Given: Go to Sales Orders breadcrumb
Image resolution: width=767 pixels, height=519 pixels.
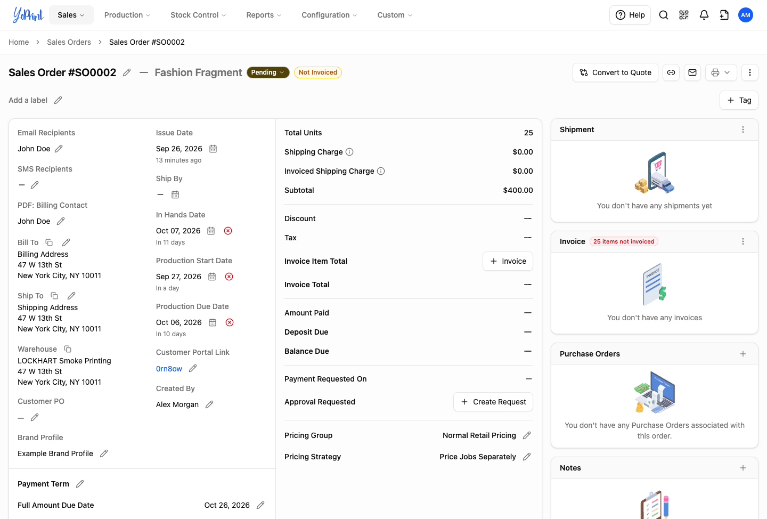Looking at the screenshot, I should pos(69,42).
